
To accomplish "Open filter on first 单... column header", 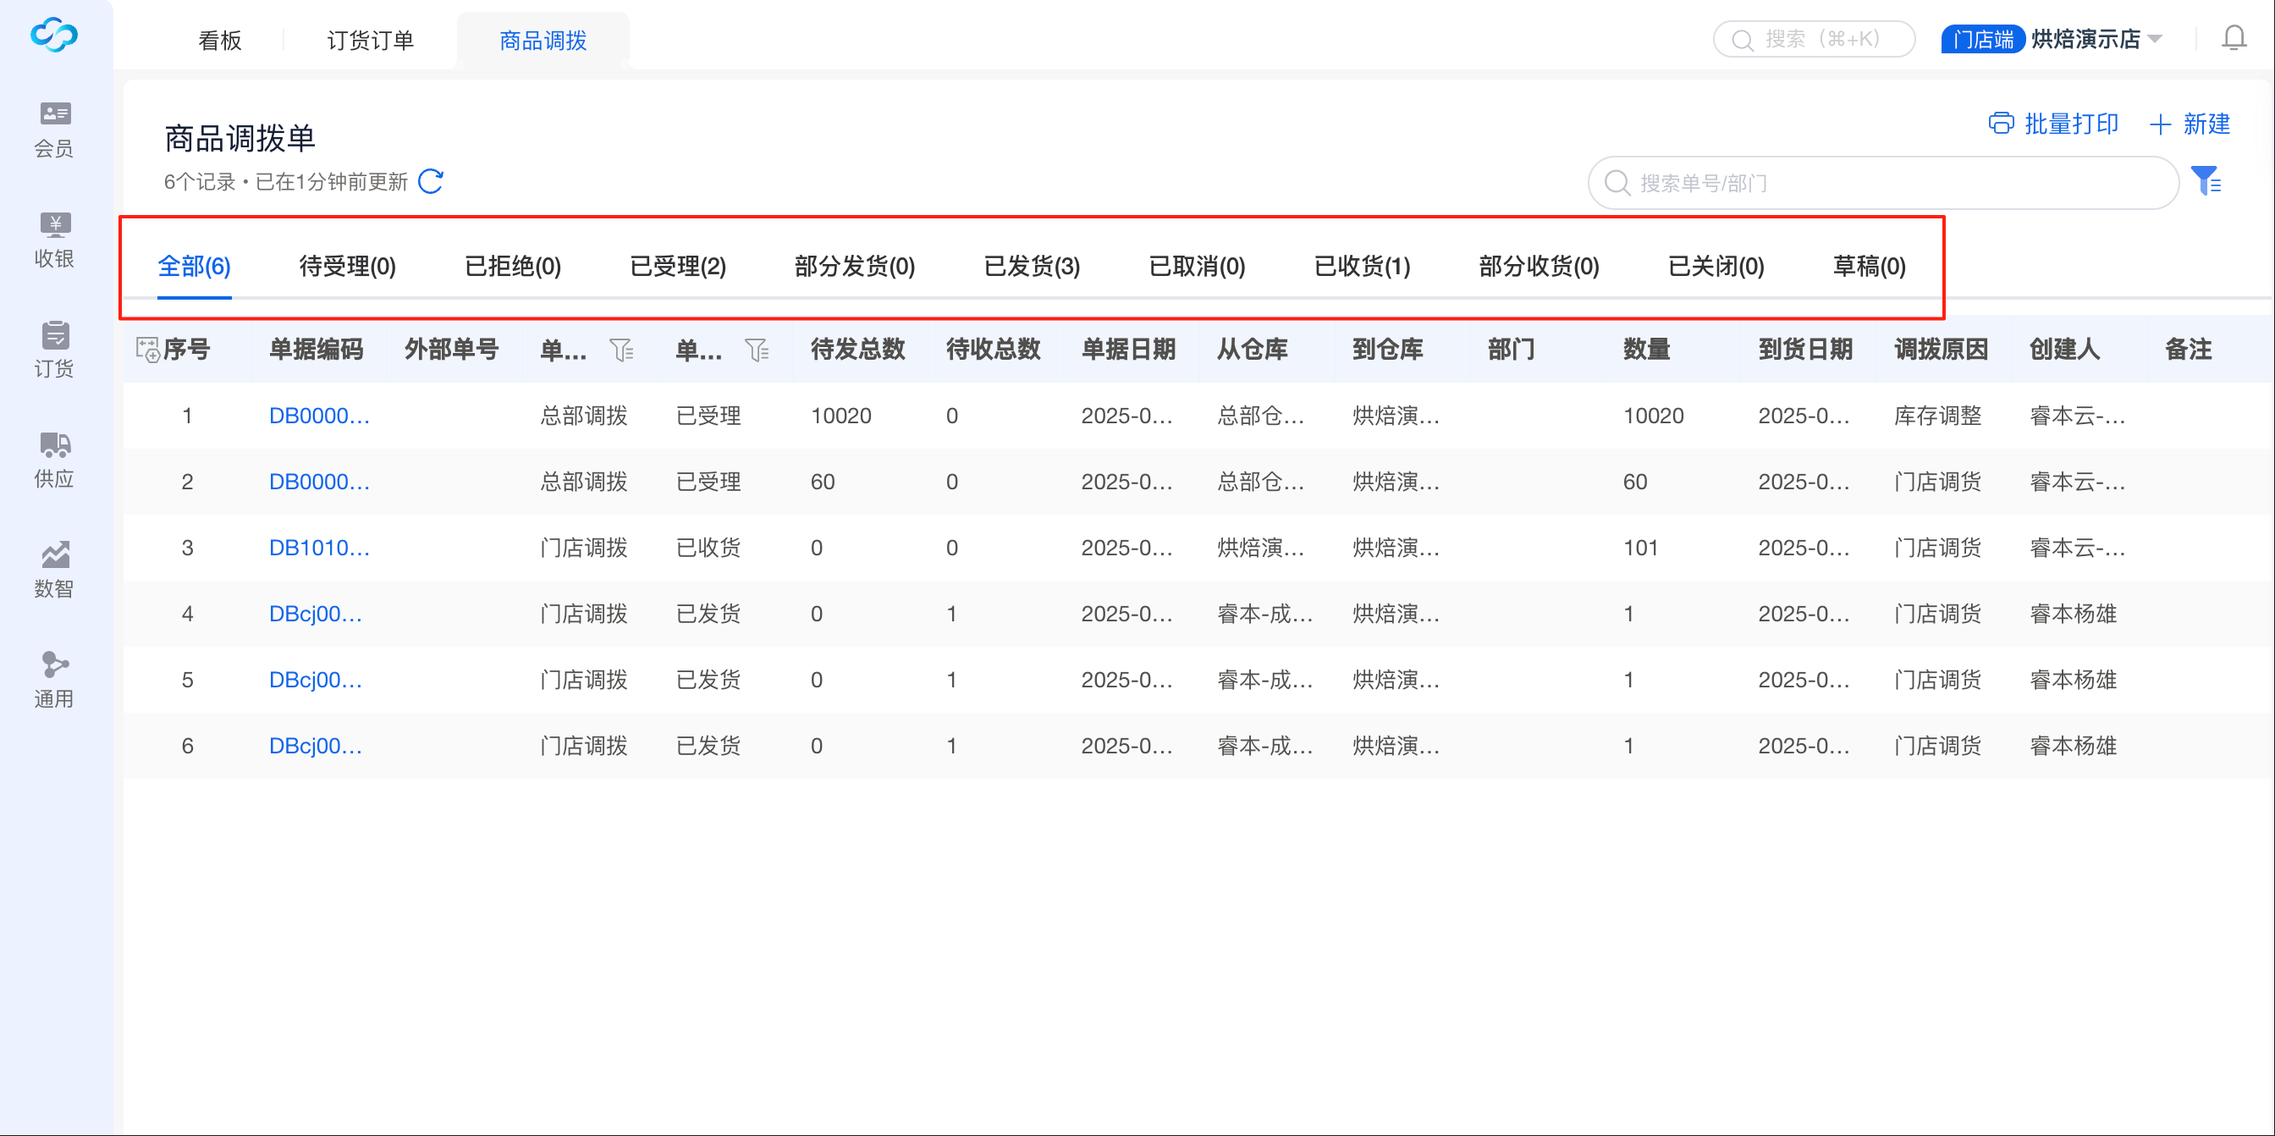I will [622, 350].
